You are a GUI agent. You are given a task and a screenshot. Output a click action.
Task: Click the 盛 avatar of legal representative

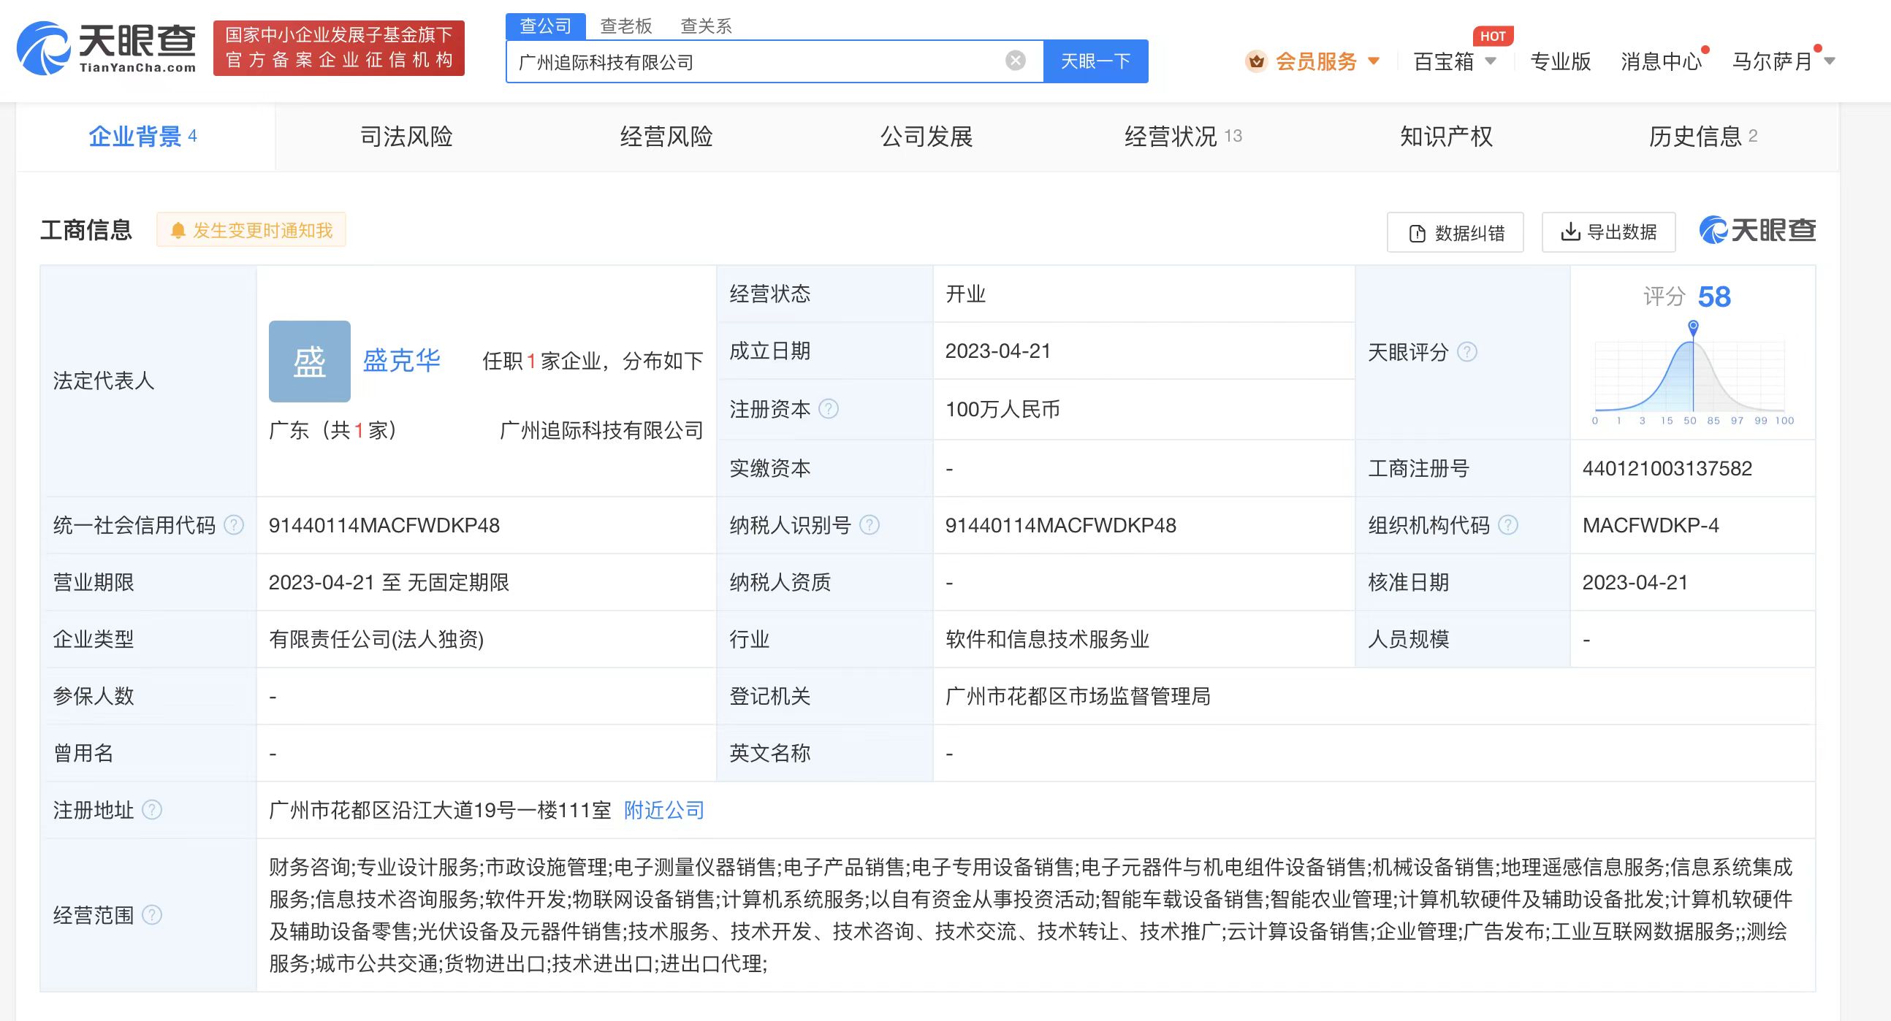pyautogui.click(x=309, y=361)
